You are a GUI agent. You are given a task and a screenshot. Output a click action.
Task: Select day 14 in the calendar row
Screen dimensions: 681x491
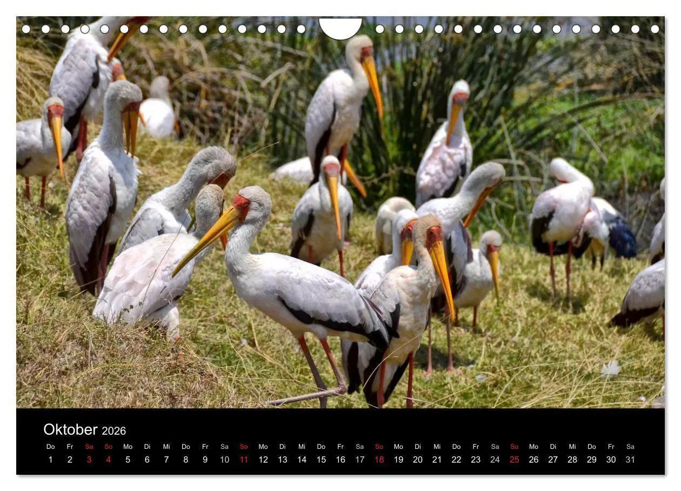[x=302, y=460]
